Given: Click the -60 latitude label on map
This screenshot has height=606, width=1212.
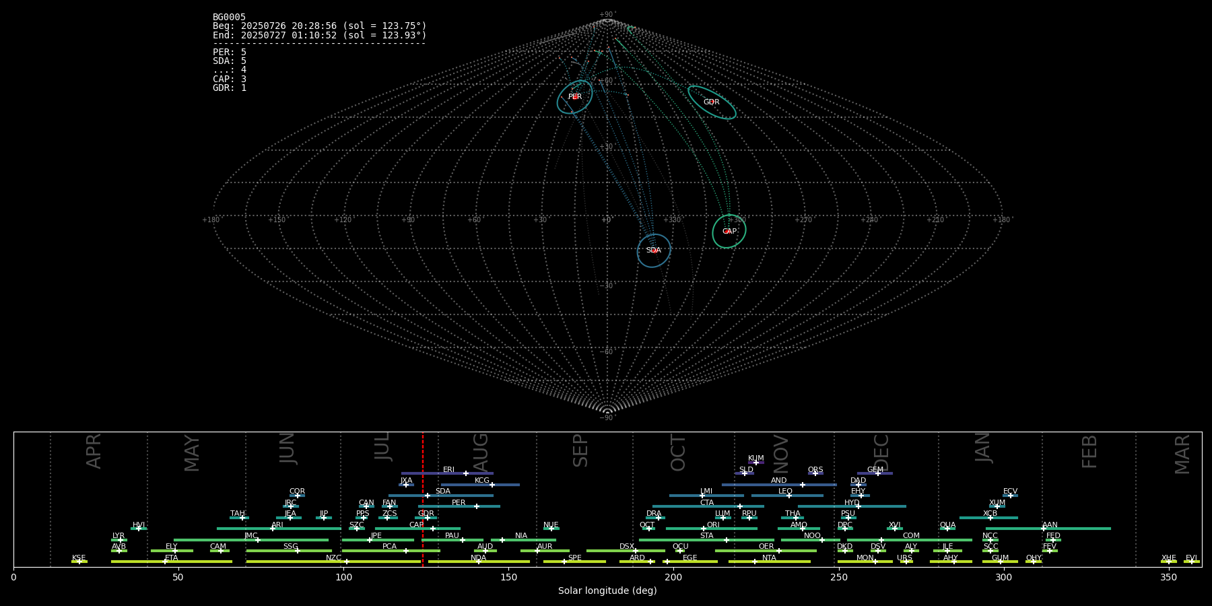Looking at the screenshot, I should click(607, 351).
